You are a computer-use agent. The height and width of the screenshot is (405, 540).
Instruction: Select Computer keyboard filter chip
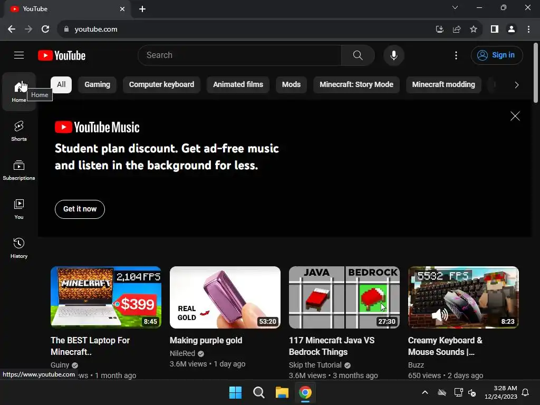pyautogui.click(x=161, y=85)
